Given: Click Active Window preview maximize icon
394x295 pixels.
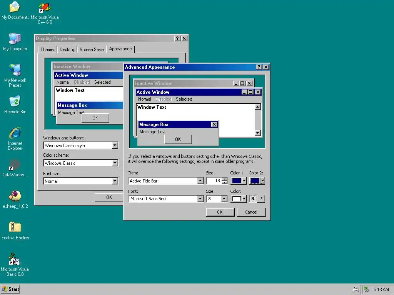Looking at the screenshot, I should [x=250, y=92].
